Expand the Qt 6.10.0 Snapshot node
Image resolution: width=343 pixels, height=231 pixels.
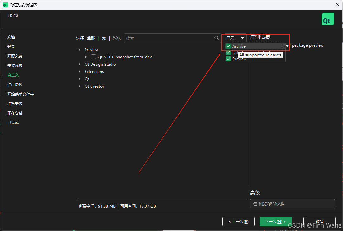pyautogui.click(x=86, y=57)
